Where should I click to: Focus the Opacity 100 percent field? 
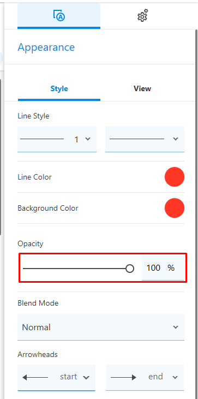[x=163, y=268]
